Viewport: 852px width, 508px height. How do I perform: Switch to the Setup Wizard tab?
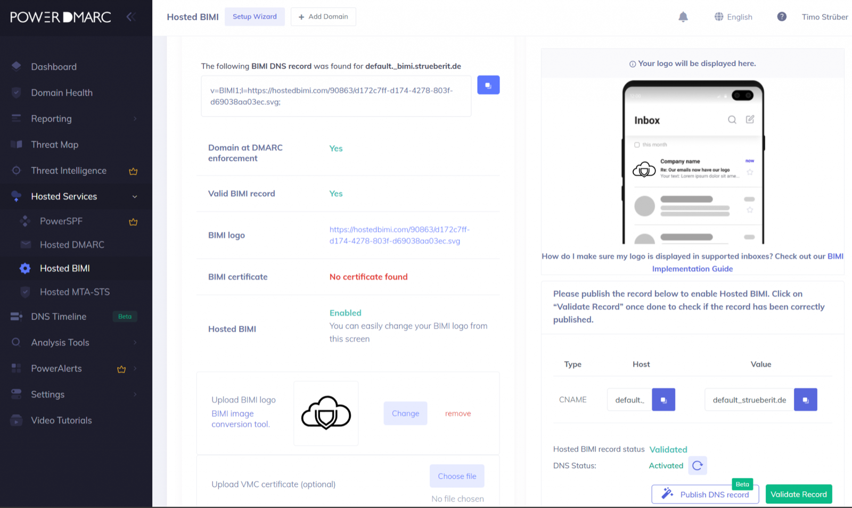pos(255,17)
